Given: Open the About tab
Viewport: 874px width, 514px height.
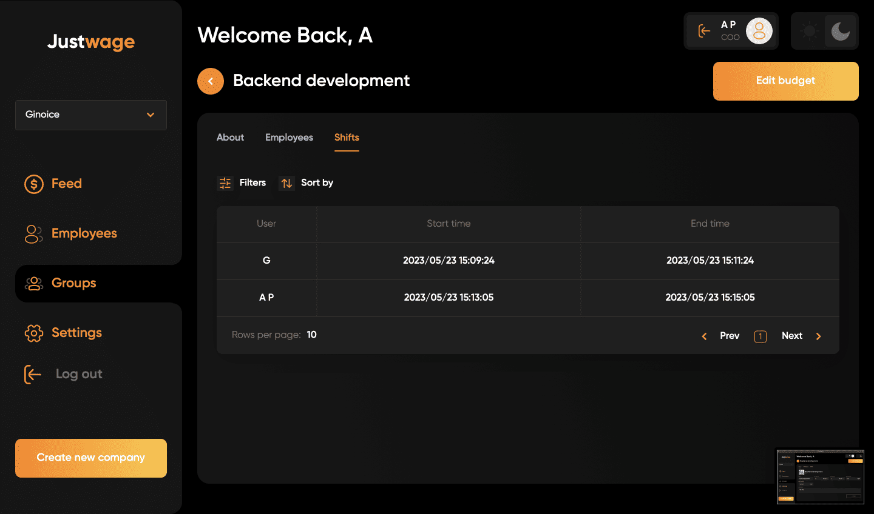Looking at the screenshot, I should point(230,138).
